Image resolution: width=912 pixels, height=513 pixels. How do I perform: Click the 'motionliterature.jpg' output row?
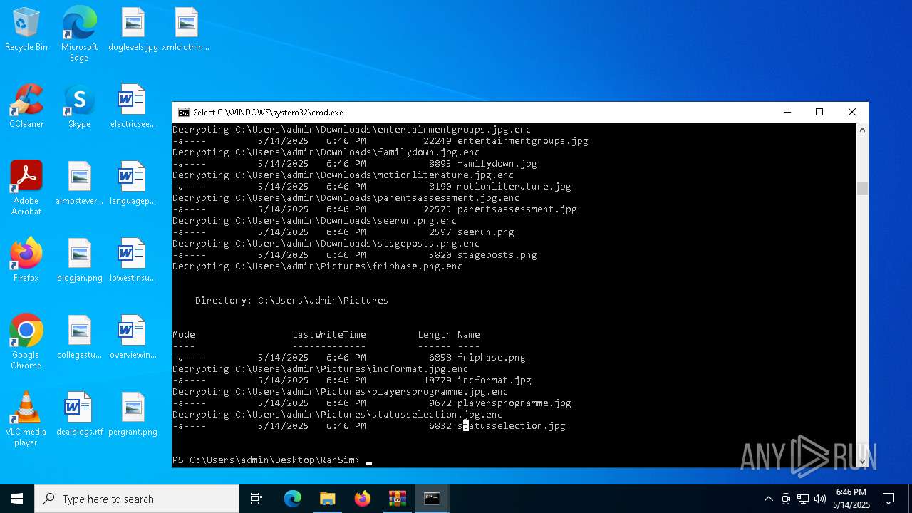[372, 187]
